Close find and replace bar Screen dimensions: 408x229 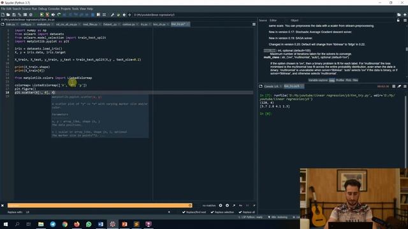click(3, 205)
